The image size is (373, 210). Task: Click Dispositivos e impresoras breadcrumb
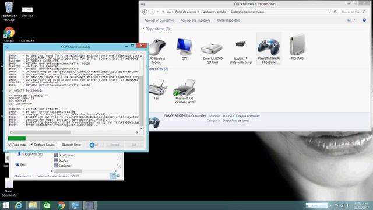247,12
